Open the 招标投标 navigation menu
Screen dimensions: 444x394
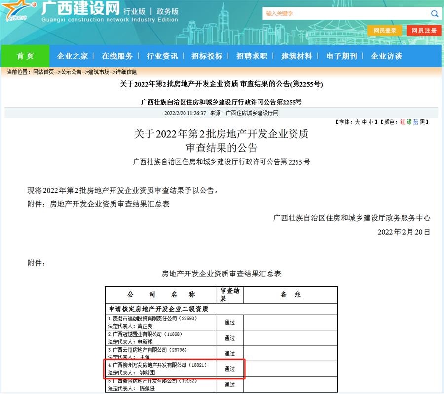(x=207, y=56)
